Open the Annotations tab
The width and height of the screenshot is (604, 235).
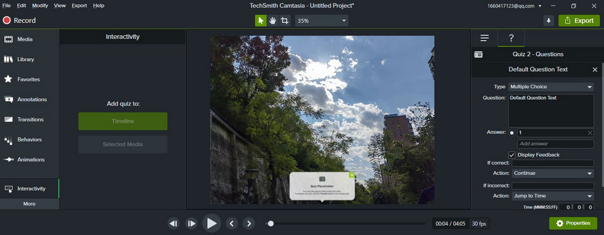click(30, 99)
